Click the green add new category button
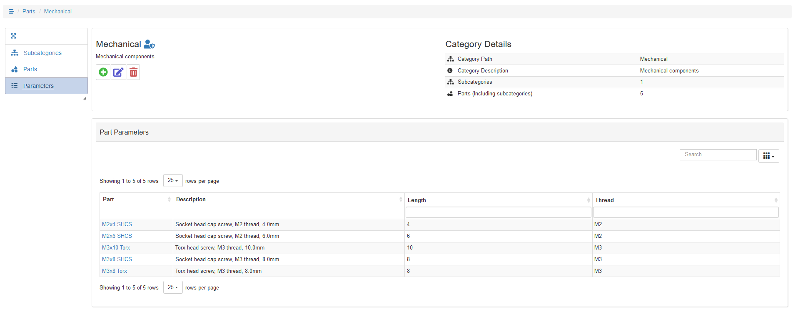The height and width of the screenshot is (312, 793). pyautogui.click(x=103, y=72)
